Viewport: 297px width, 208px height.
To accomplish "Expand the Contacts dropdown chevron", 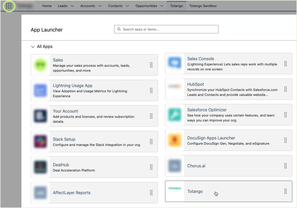I will (x=127, y=6).
